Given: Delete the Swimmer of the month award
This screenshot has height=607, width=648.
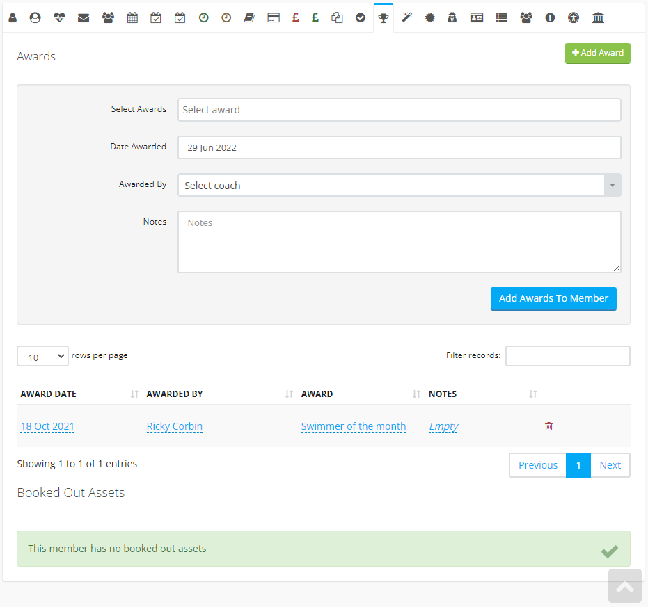Looking at the screenshot, I should click(548, 426).
